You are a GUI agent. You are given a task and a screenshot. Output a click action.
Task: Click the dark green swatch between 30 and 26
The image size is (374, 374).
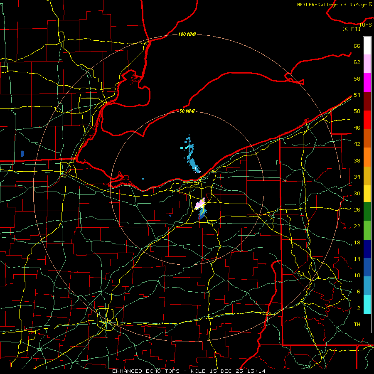point(367,212)
